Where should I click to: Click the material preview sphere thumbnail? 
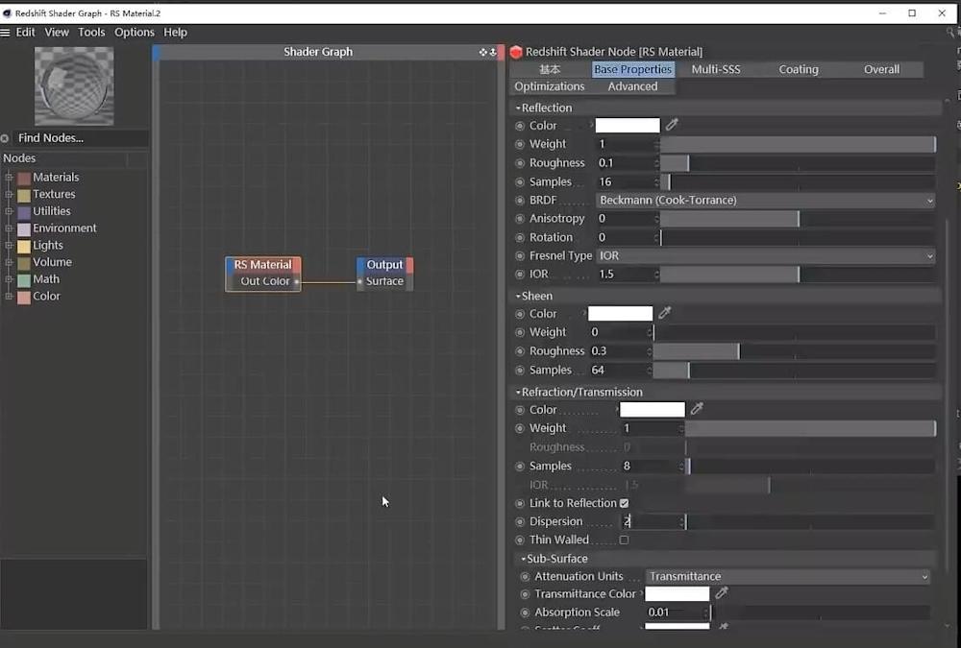click(x=74, y=85)
